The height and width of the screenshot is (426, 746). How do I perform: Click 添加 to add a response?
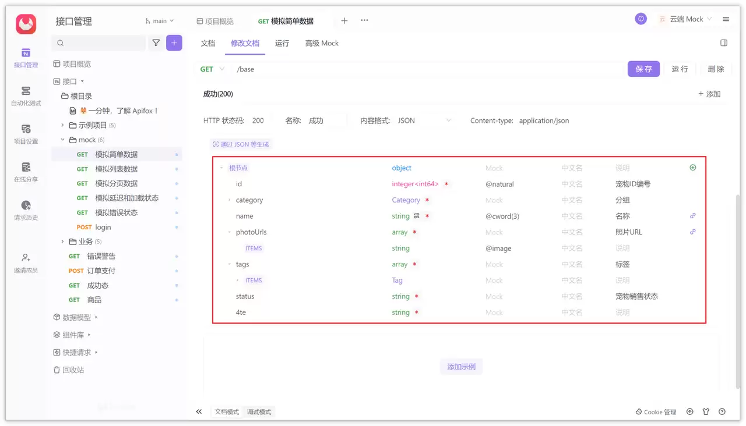709,94
